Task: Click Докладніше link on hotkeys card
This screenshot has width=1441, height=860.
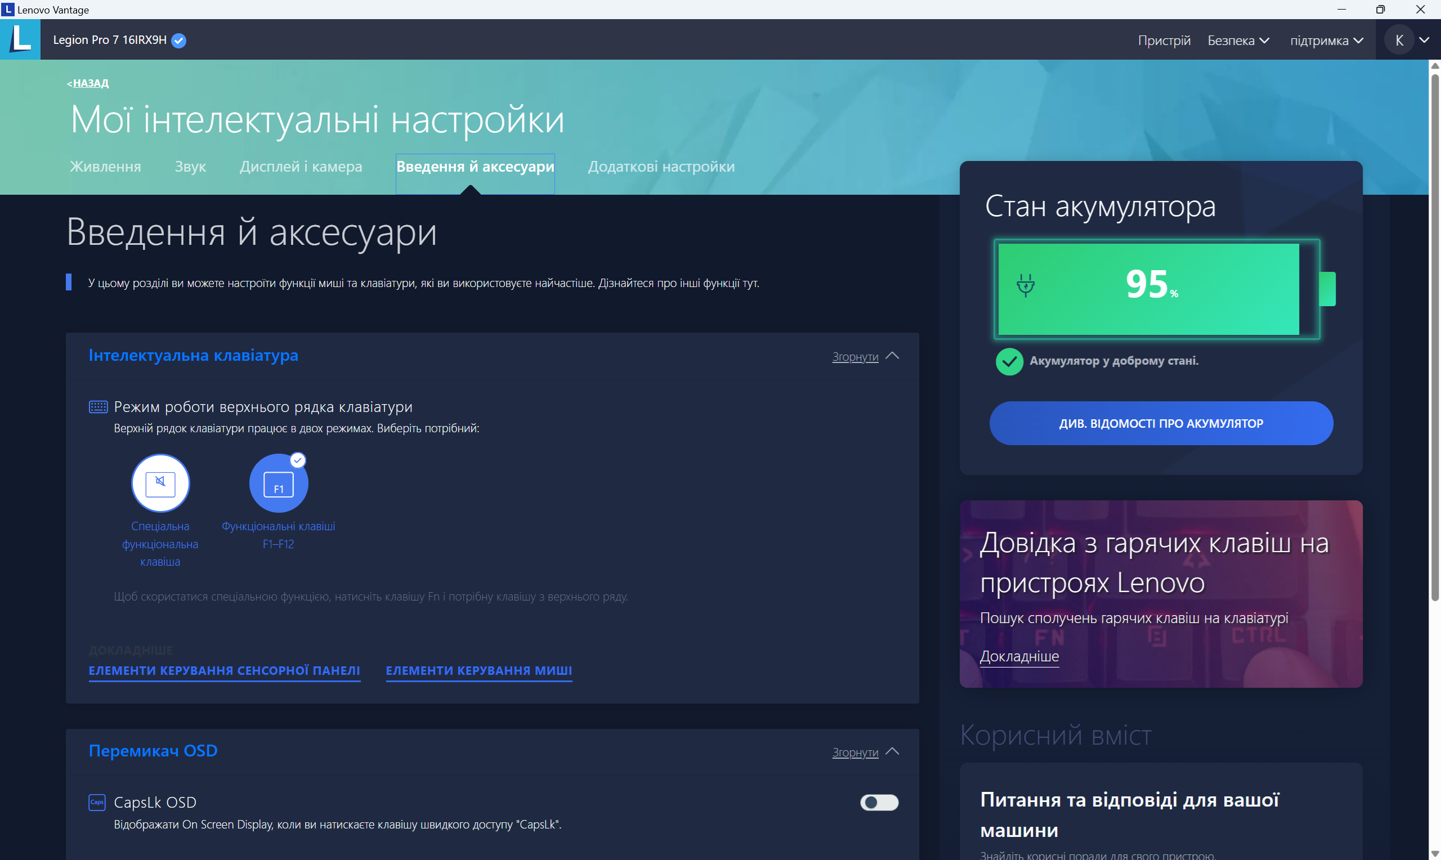Action: coord(1019,656)
